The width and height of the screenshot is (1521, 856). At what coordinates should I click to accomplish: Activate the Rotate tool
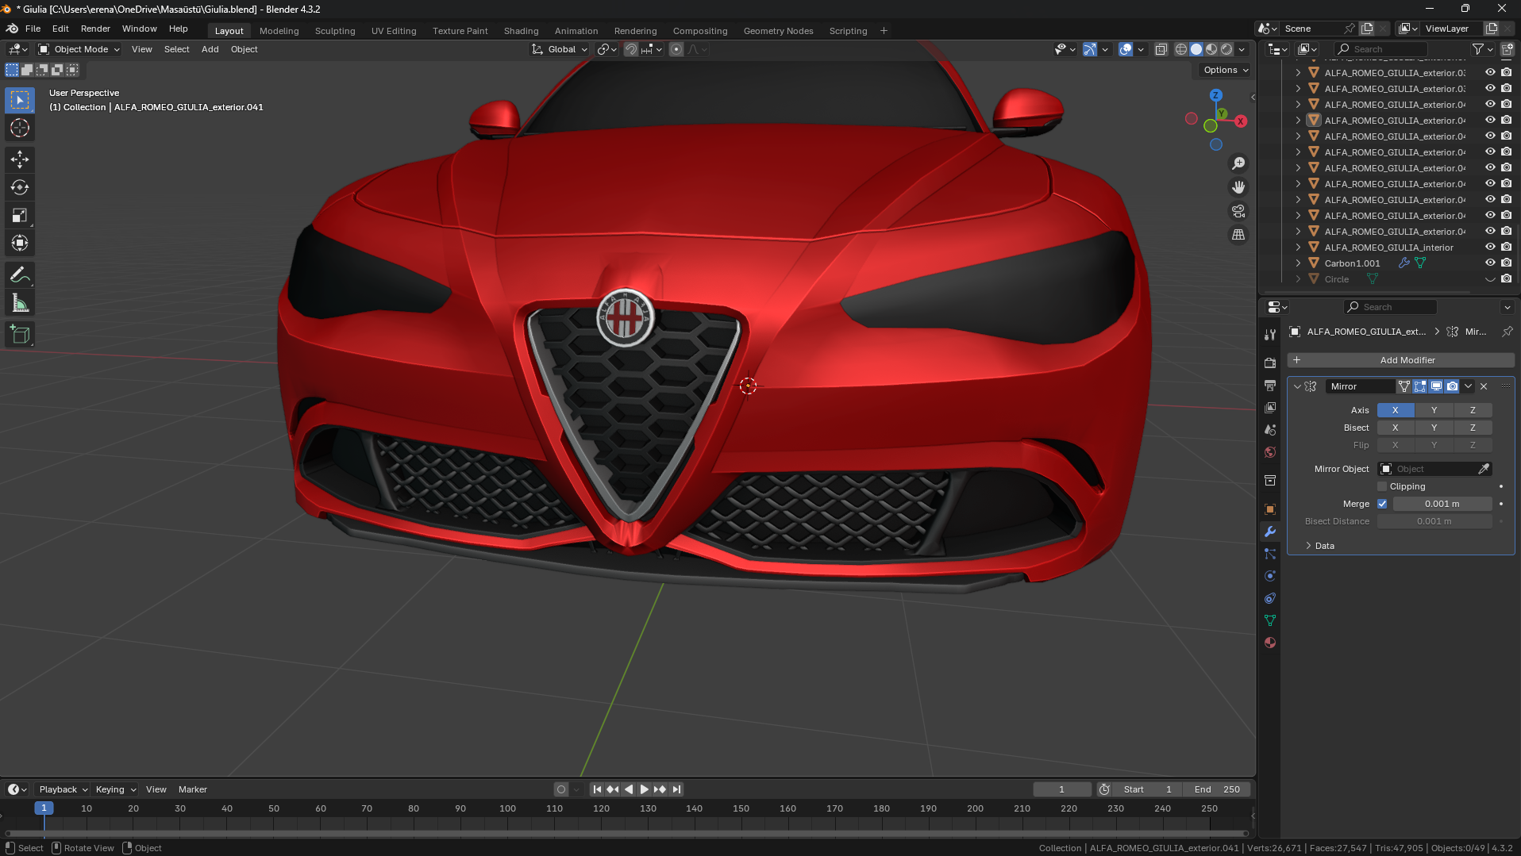20,187
